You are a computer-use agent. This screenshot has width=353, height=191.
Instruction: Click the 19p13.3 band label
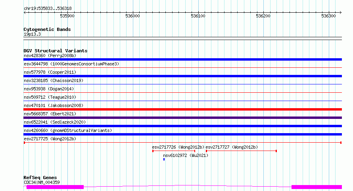click(32, 34)
